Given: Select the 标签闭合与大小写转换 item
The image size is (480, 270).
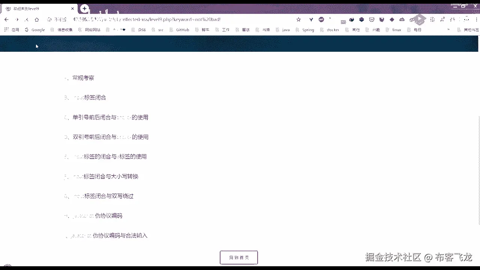Looking at the screenshot, I should (x=102, y=176).
